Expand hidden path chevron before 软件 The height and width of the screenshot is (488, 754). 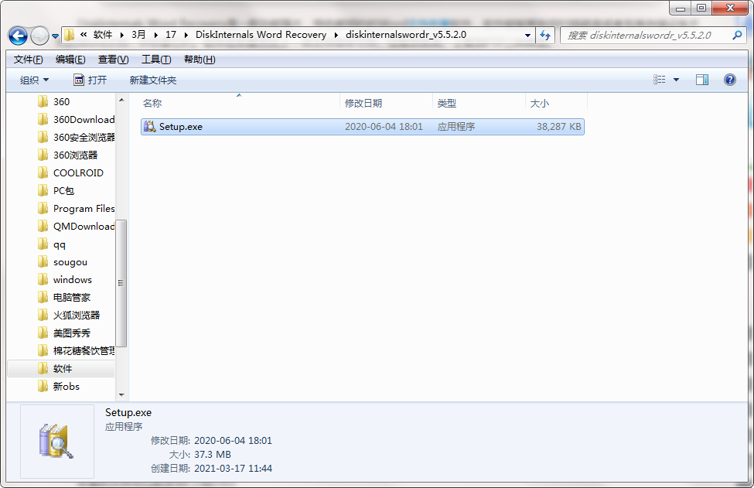pyautogui.click(x=84, y=35)
